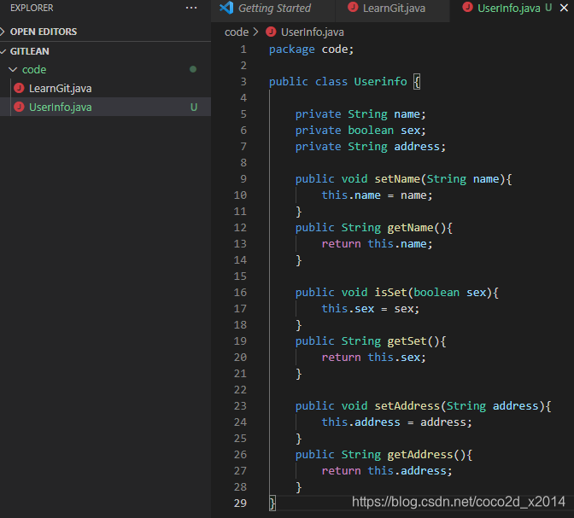Click the EXPLORER panel title
Viewport: 574px width, 518px height.
[32, 8]
